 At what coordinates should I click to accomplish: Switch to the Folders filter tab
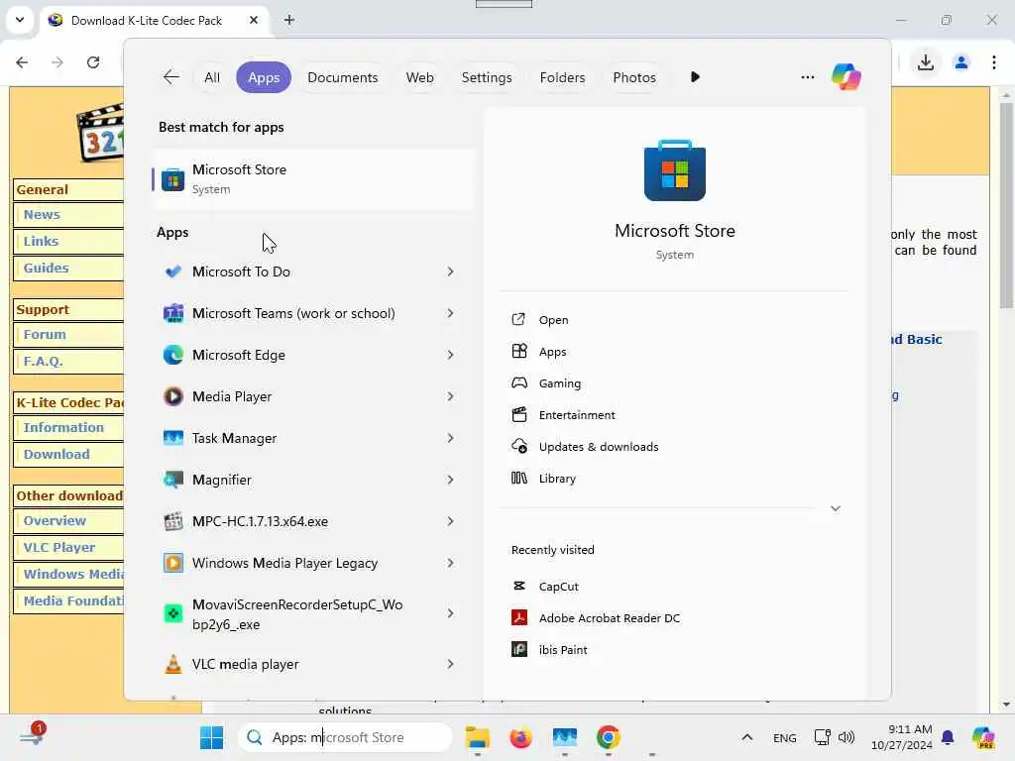coord(562,77)
